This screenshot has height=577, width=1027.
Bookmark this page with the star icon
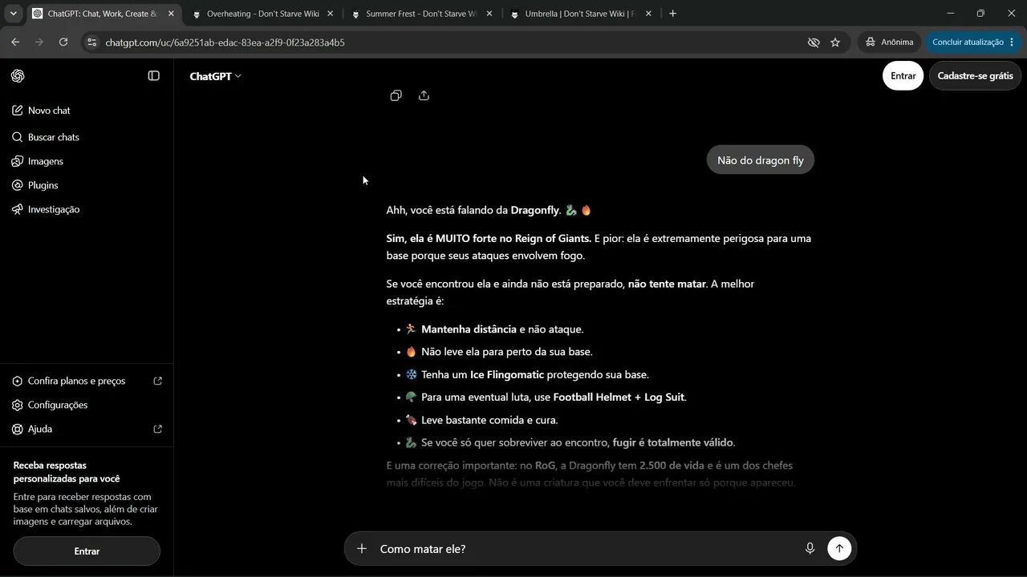835,42
